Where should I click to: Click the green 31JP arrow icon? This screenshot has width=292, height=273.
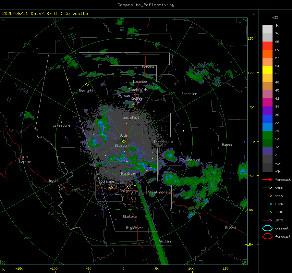[267, 212]
